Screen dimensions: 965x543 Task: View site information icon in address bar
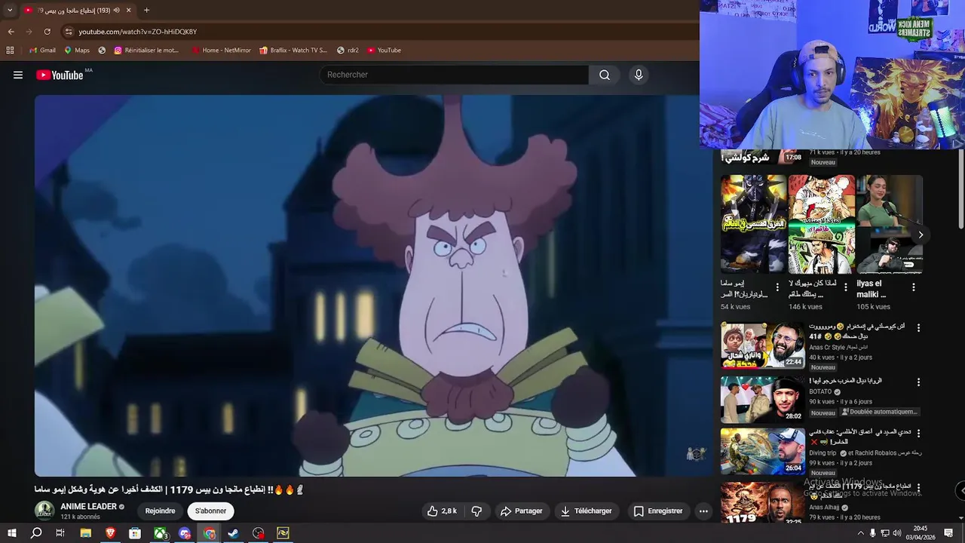tap(69, 32)
